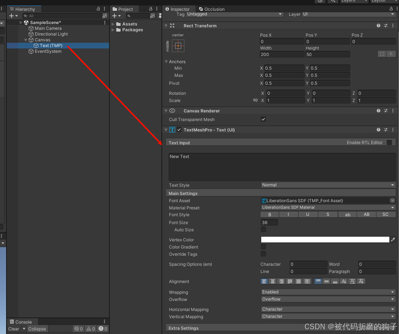Set vertical alignment to middle
Screen dimensions: 399x334
coord(327,281)
